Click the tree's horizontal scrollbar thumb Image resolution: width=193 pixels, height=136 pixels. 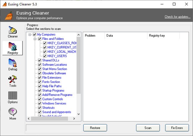click(49, 119)
